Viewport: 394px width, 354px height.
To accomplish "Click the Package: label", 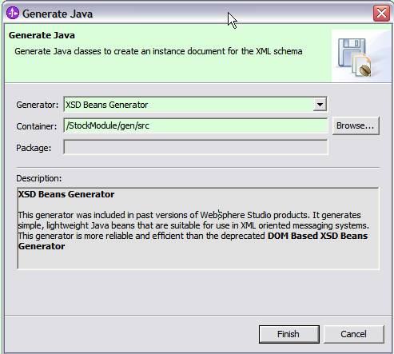I will tap(34, 148).
